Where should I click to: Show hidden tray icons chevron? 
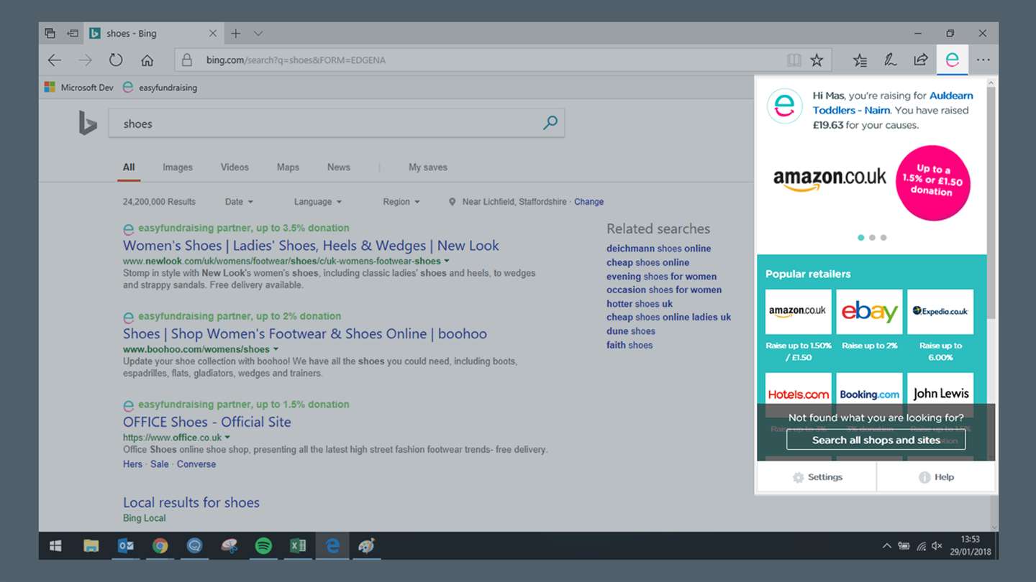(x=886, y=546)
